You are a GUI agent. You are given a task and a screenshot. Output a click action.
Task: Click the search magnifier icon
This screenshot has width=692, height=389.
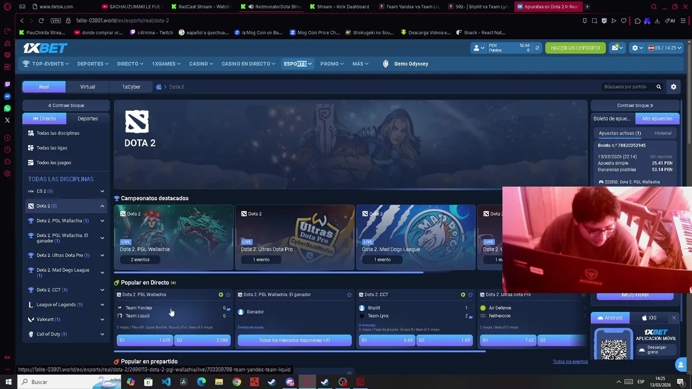(x=658, y=86)
